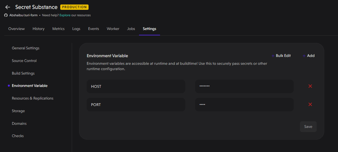Delete the HOST variable with red X
The image size is (338, 152).
(310, 86)
